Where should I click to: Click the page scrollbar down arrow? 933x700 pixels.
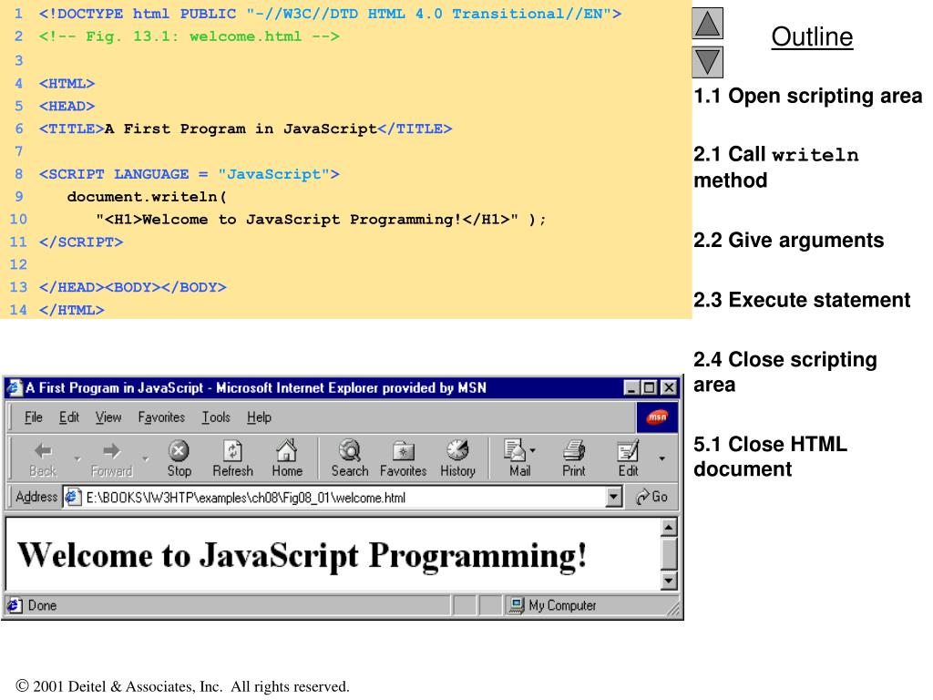(669, 581)
